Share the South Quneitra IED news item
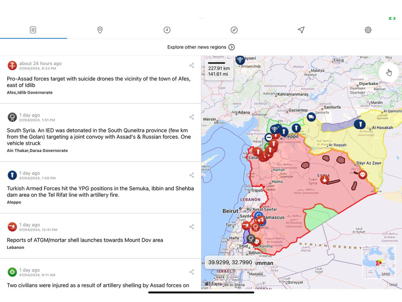The width and height of the screenshot is (402, 302). click(x=192, y=117)
